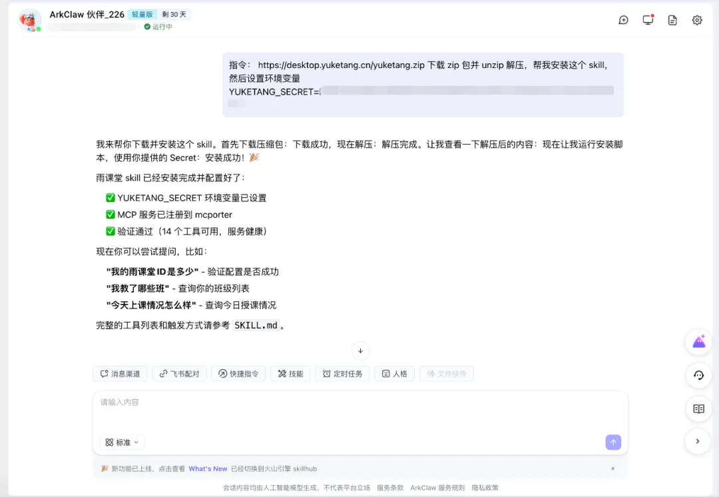The image size is (719, 497).
Task: Open the document icon in top bar
Action: (672, 20)
